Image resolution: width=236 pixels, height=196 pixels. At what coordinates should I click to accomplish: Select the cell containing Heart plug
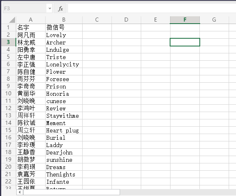click(64, 130)
